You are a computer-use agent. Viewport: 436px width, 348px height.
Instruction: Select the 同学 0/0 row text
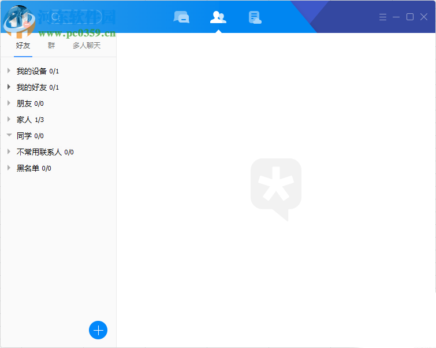[30, 136]
